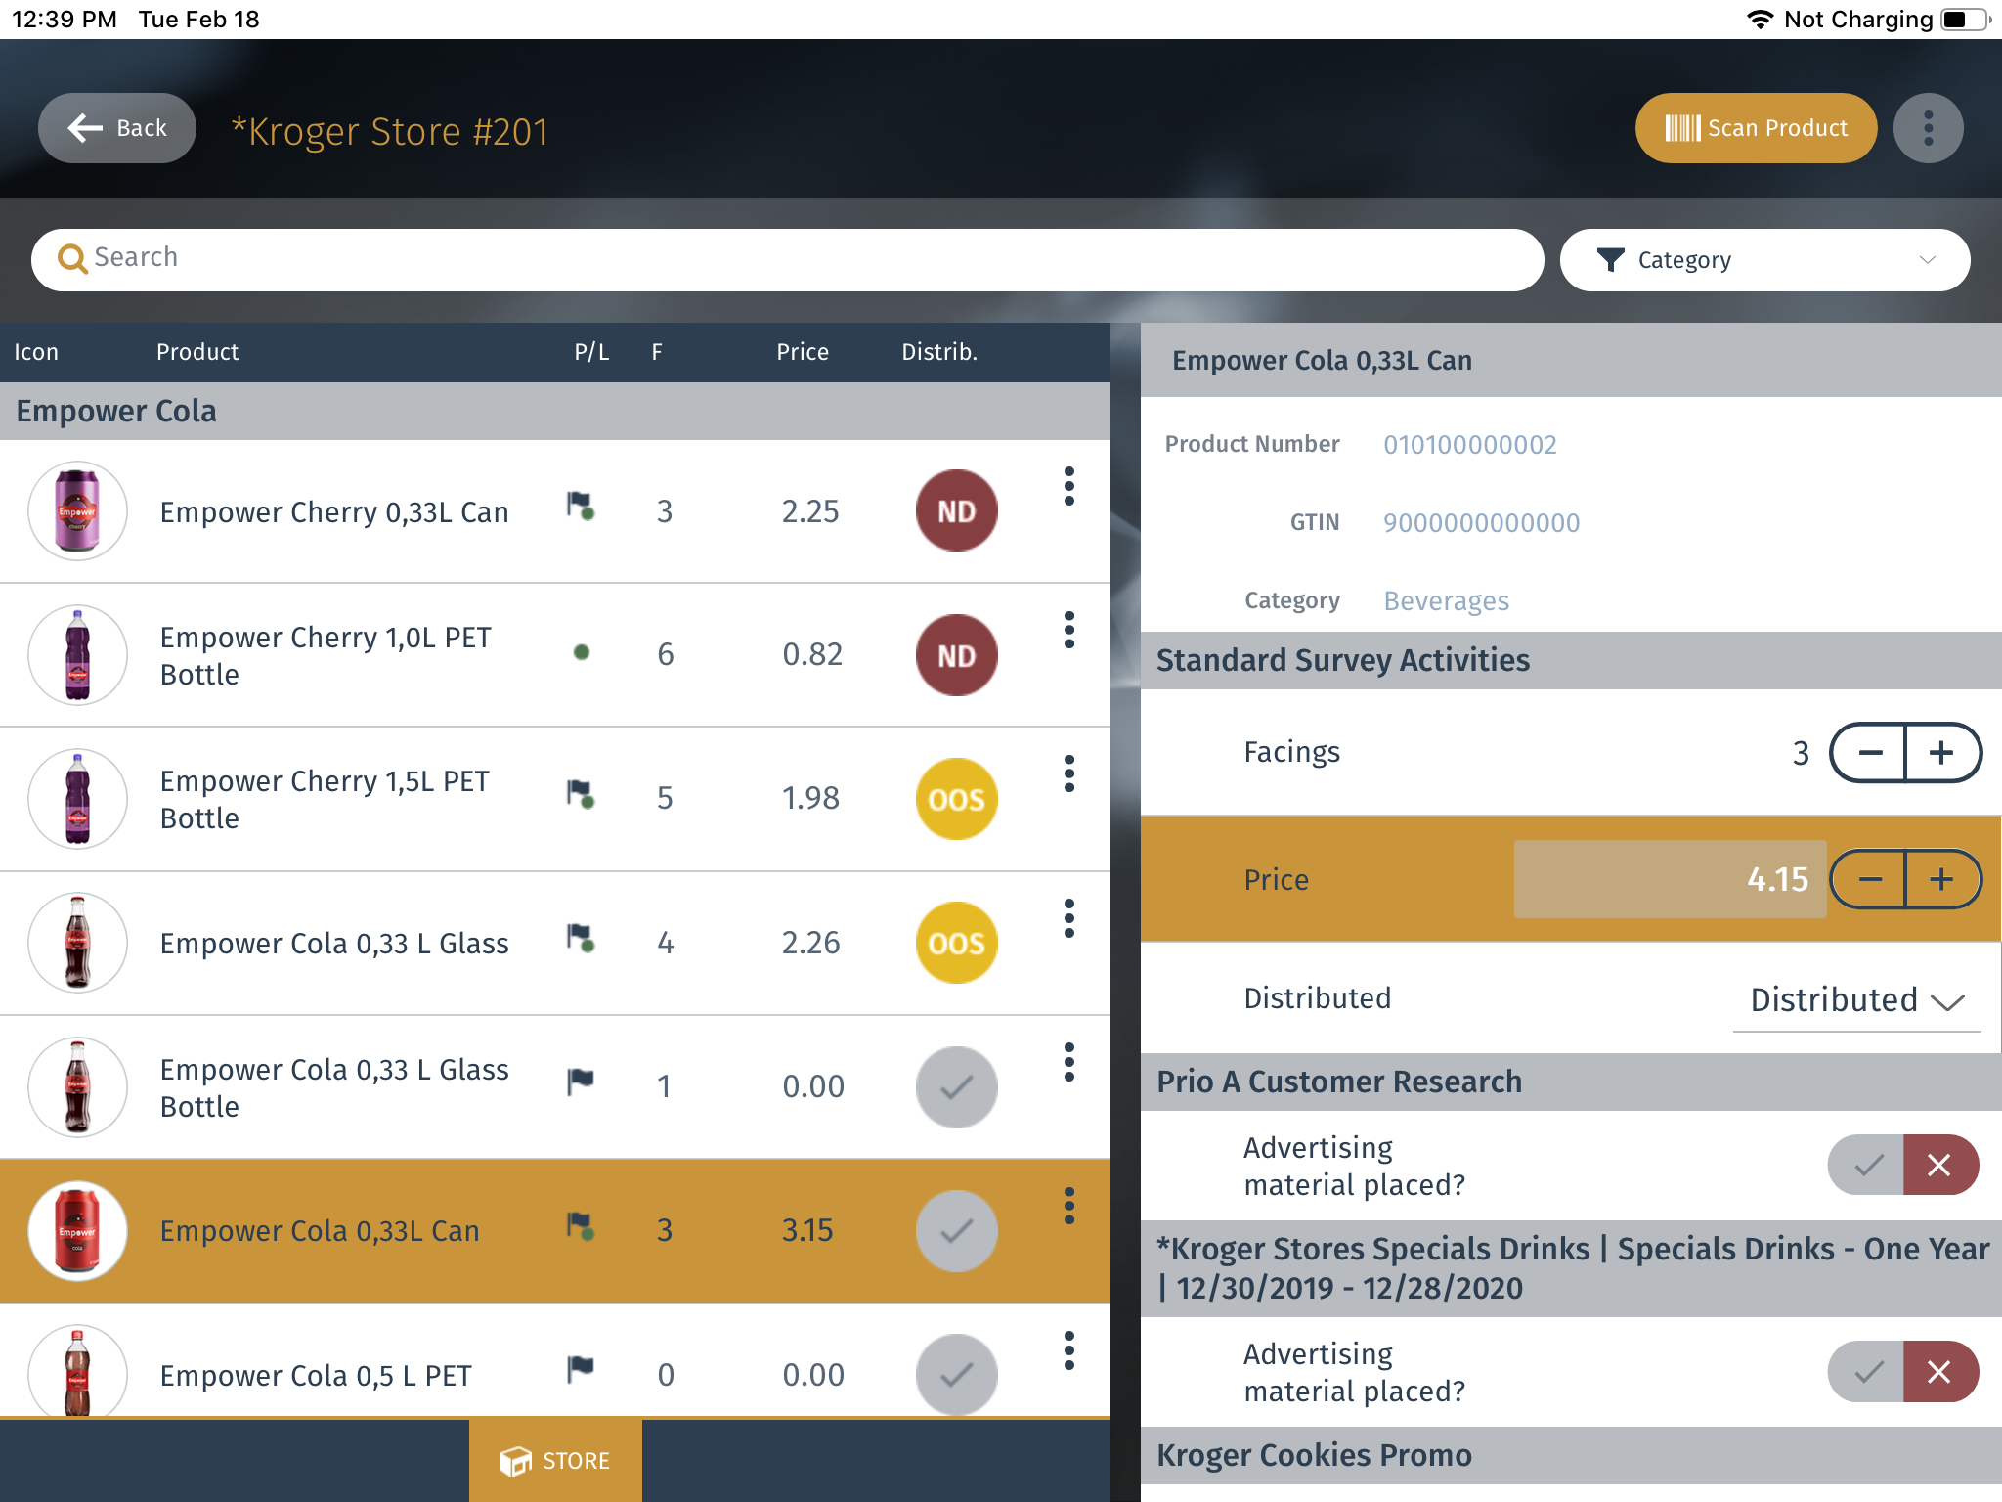Select the Empower Cherry 1,0L PET Bottle thumbnail

point(77,655)
